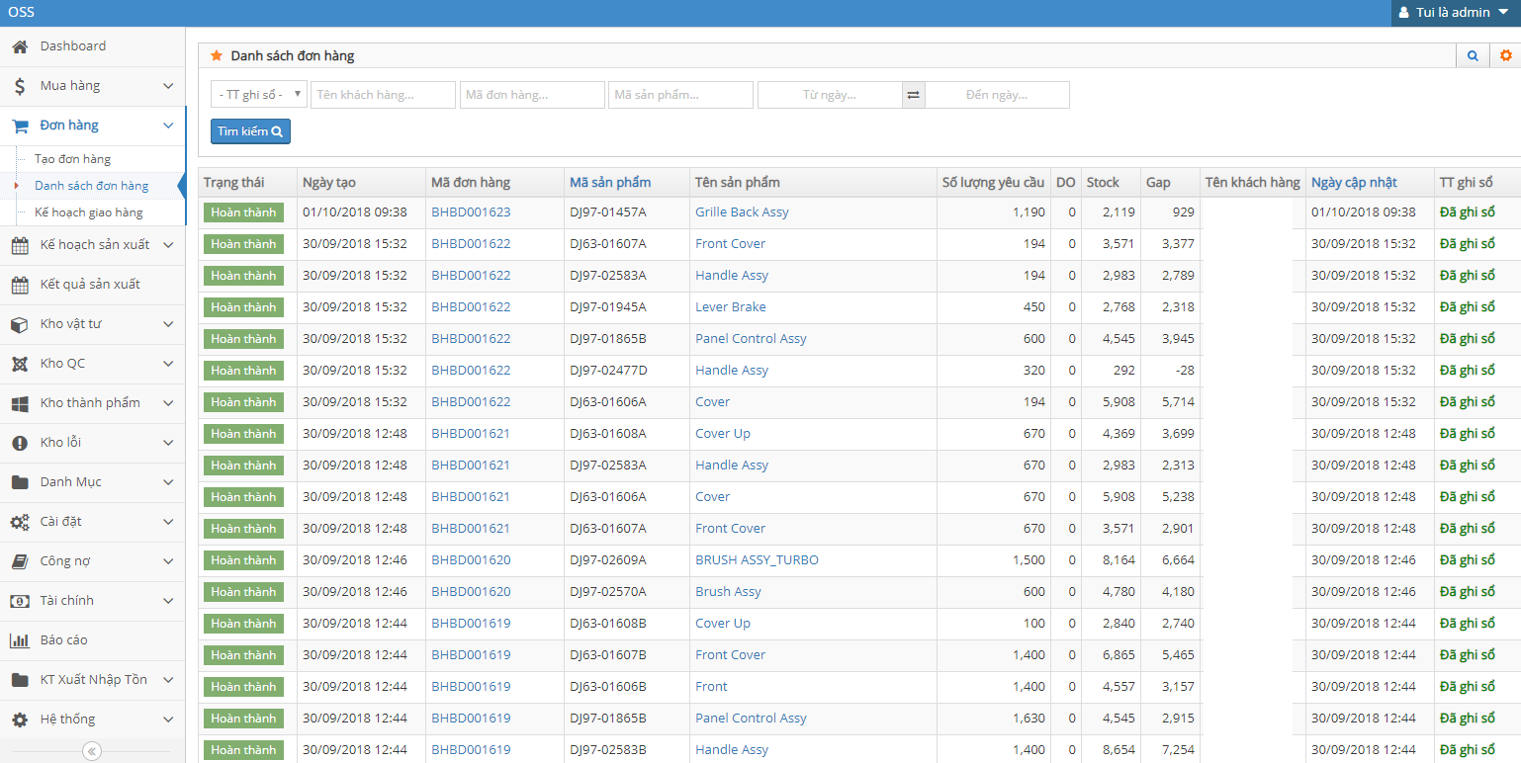Click Đã ghi sổ in the Lever Brake row
1521x763 pixels.
pyautogui.click(x=1467, y=307)
